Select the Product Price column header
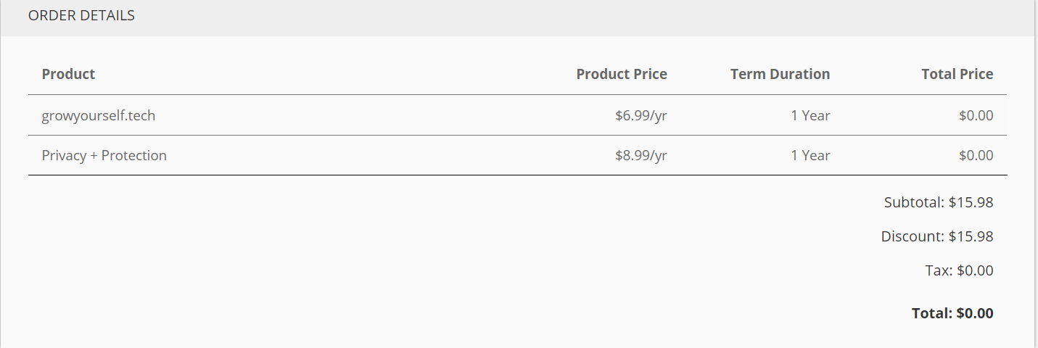Screen dimensions: 1038x348 [x=621, y=74]
